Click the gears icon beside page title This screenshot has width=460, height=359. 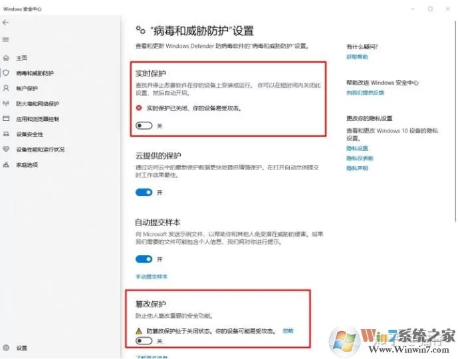click(x=140, y=30)
